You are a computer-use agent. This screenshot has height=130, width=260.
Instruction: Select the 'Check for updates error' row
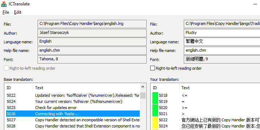(73, 108)
